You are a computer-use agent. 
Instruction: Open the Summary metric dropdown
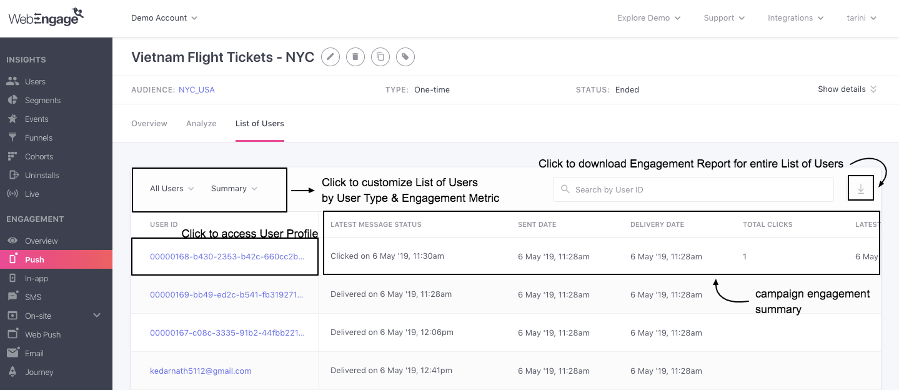(x=234, y=189)
